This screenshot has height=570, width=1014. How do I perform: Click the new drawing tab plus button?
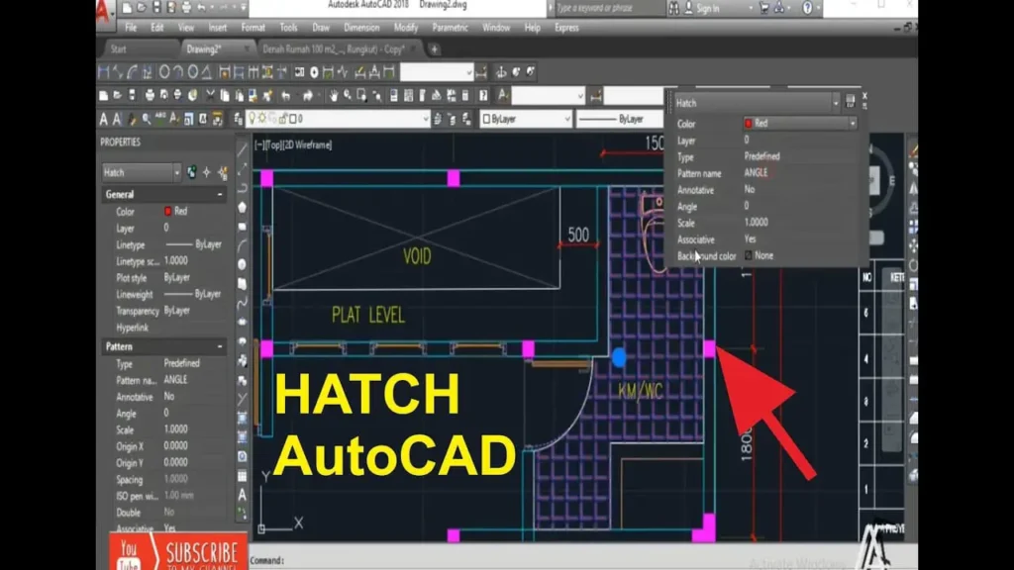click(x=434, y=48)
